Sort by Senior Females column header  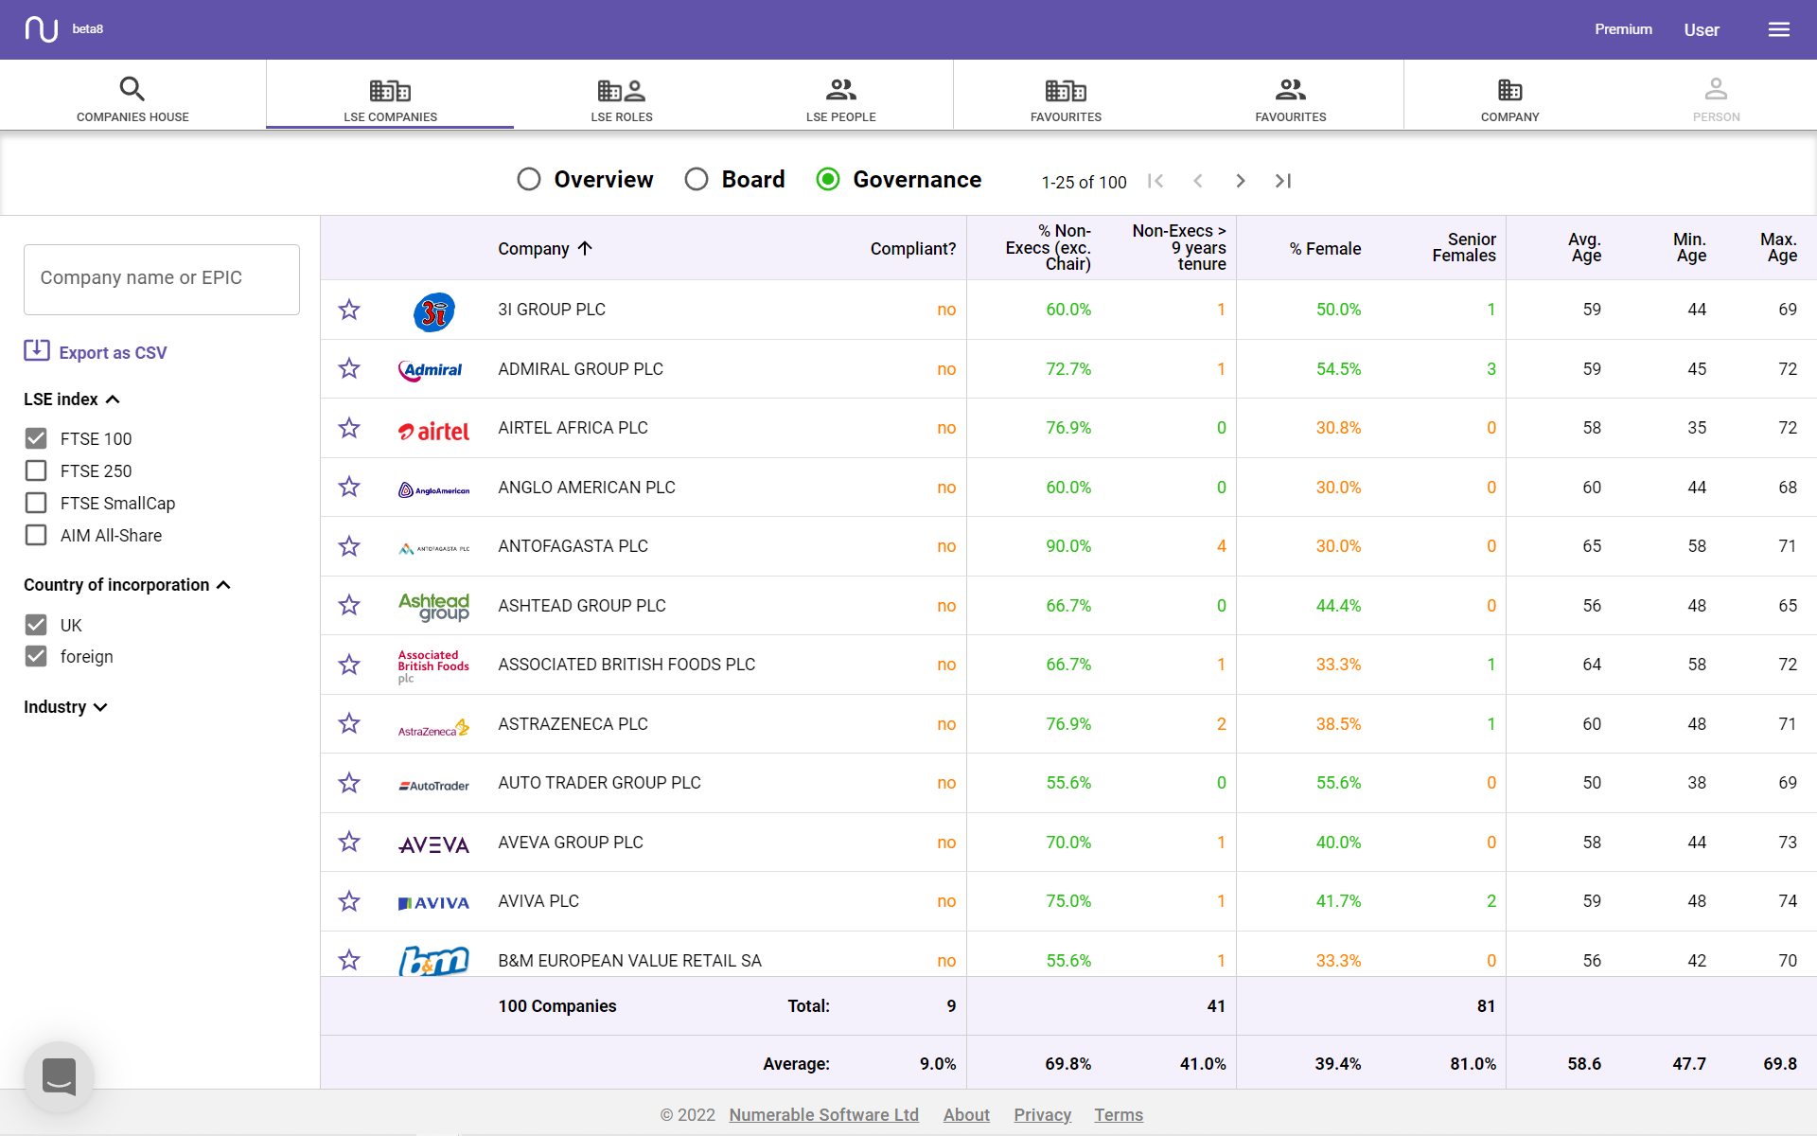pyautogui.click(x=1464, y=247)
